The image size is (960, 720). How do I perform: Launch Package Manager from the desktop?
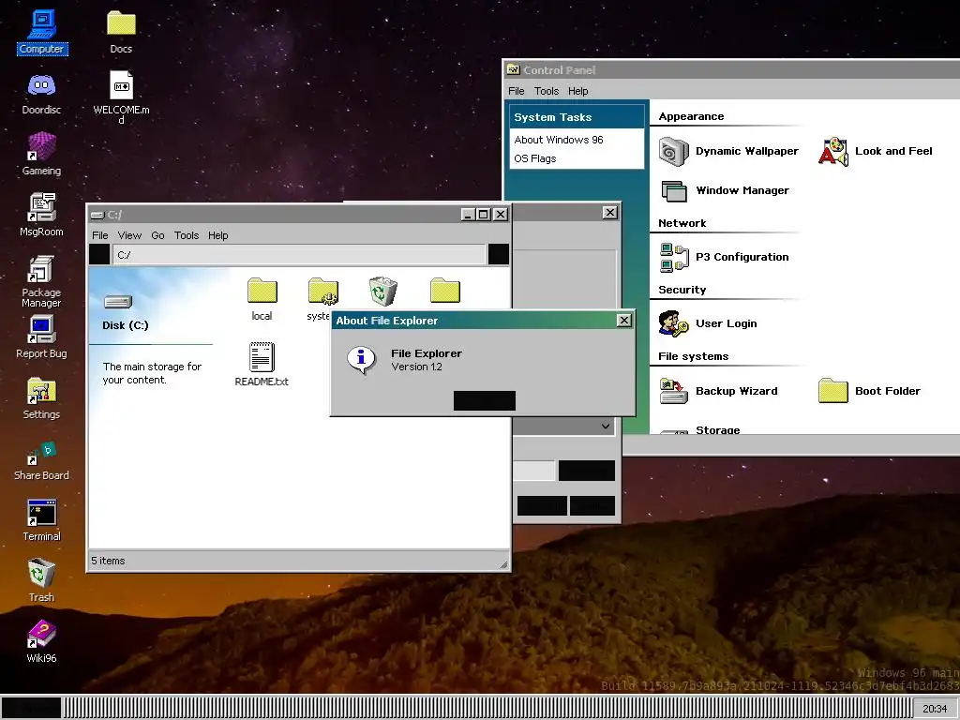[x=41, y=280]
